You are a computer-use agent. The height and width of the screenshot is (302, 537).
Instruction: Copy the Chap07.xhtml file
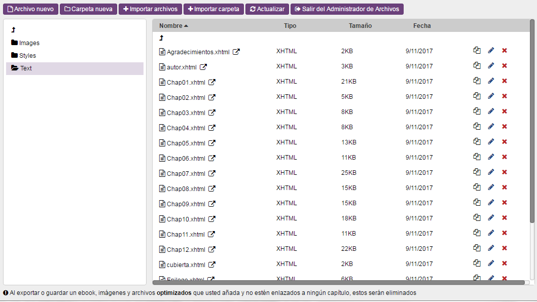[477, 172]
